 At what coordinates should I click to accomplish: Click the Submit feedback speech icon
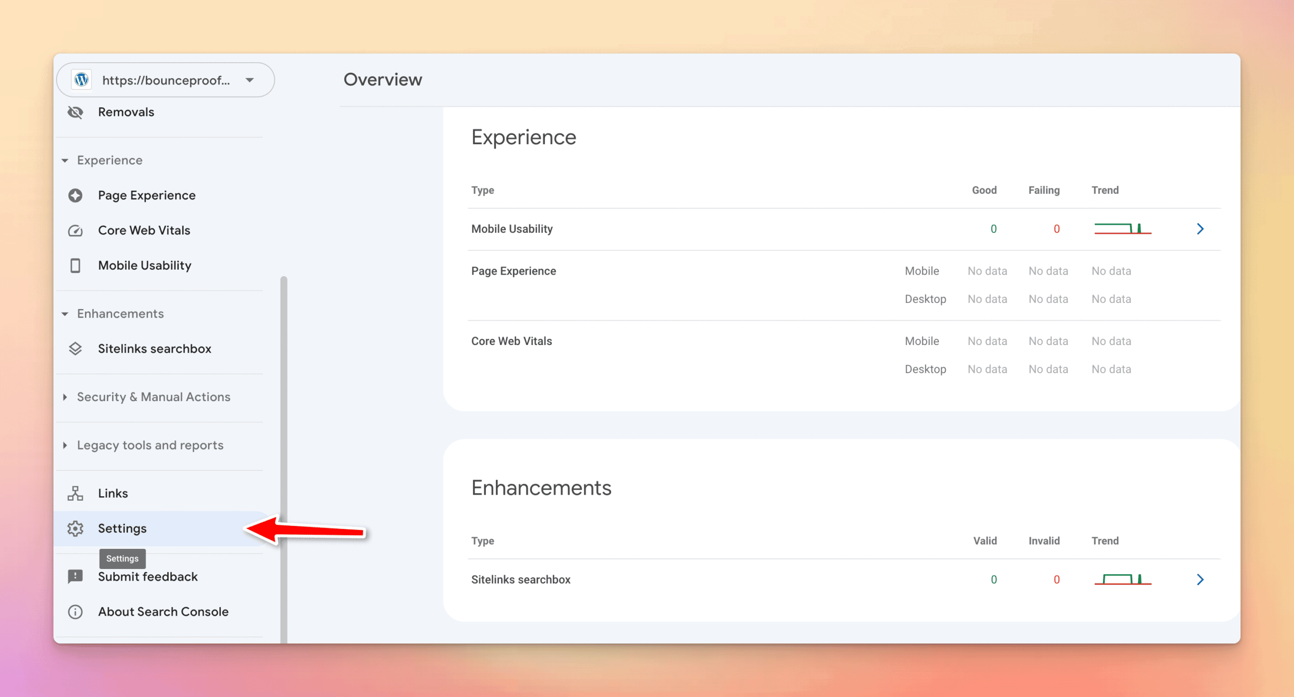pyautogui.click(x=75, y=577)
